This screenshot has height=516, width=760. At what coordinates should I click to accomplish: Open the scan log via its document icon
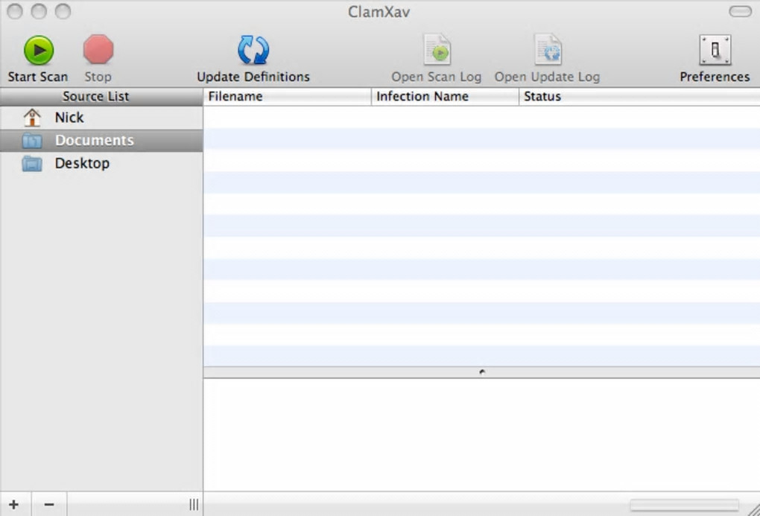pos(437,50)
